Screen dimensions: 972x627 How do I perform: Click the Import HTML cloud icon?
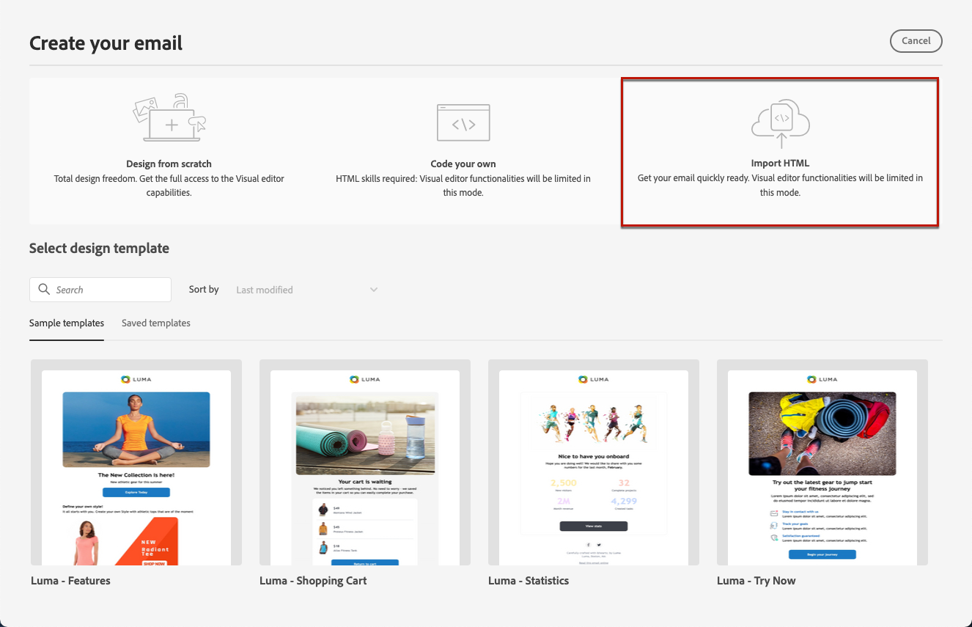click(781, 122)
